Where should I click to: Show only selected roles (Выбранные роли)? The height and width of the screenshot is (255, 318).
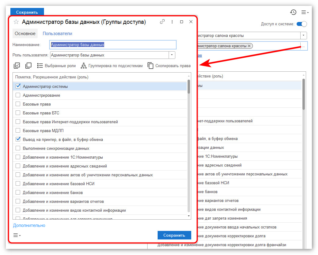tap(57, 66)
